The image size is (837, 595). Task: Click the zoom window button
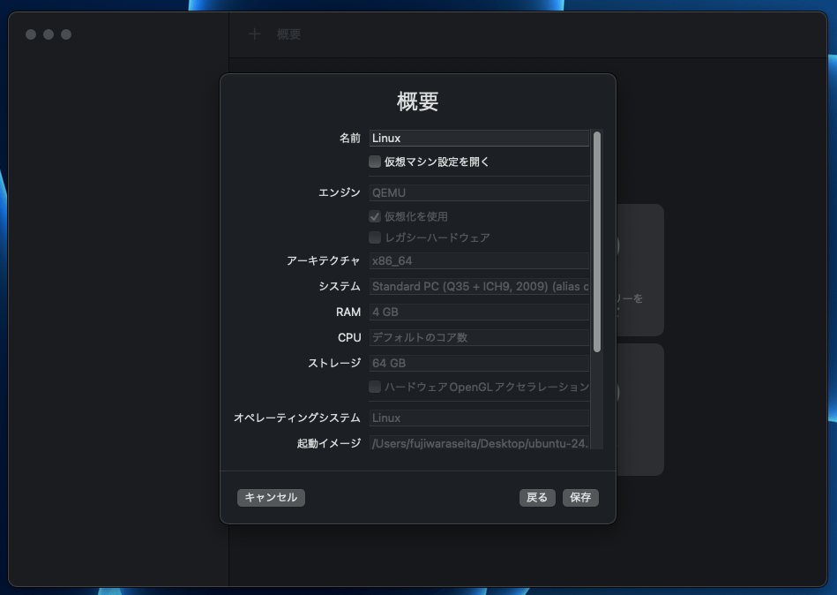pyautogui.click(x=66, y=34)
